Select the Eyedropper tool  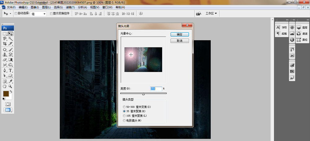pos(11,81)
